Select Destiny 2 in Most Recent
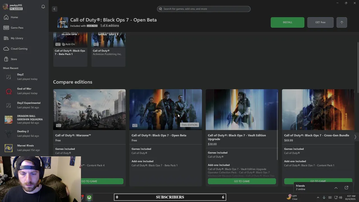Image resolution: width=359 pixels, height=202 pixels. tap(24, 134)
